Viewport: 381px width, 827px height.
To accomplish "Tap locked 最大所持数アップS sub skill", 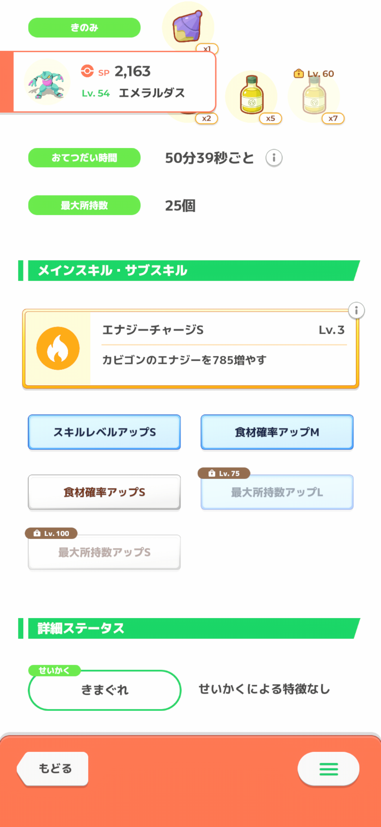I will coord(104,552).
